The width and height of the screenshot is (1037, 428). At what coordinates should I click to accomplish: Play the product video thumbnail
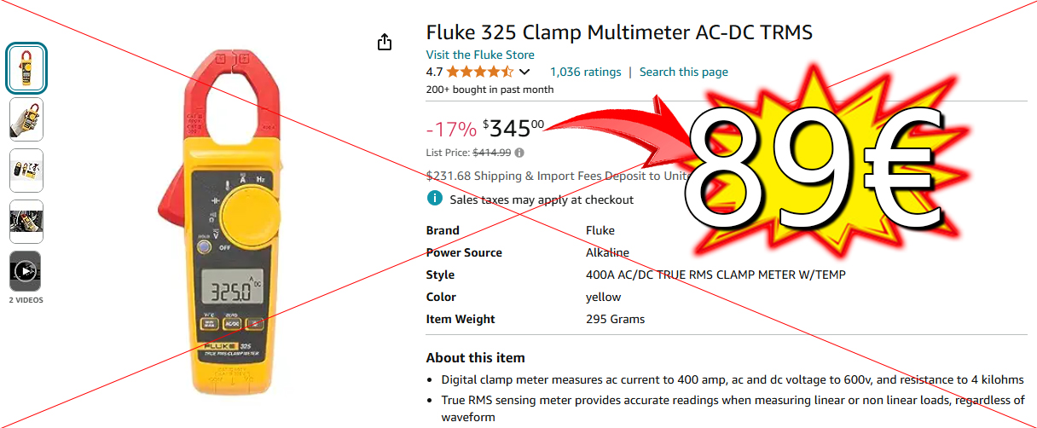tap(26, 271)
